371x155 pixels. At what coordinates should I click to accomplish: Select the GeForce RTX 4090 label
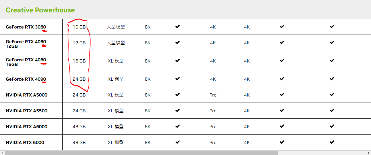pos(26,79)
